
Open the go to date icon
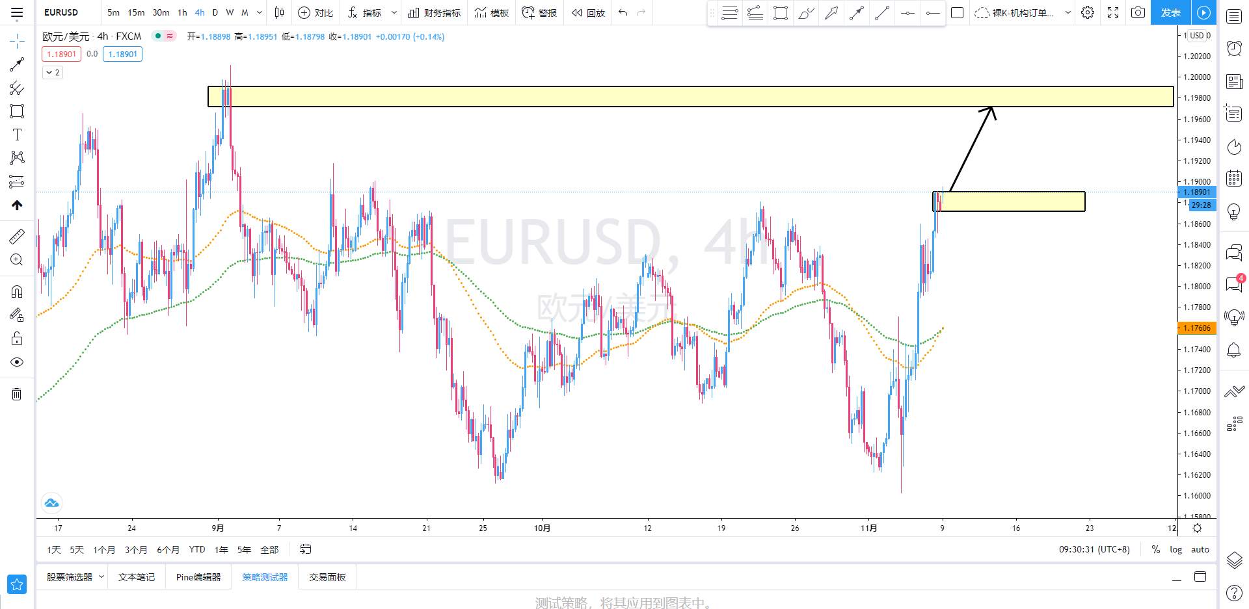[x=305, y=550]
